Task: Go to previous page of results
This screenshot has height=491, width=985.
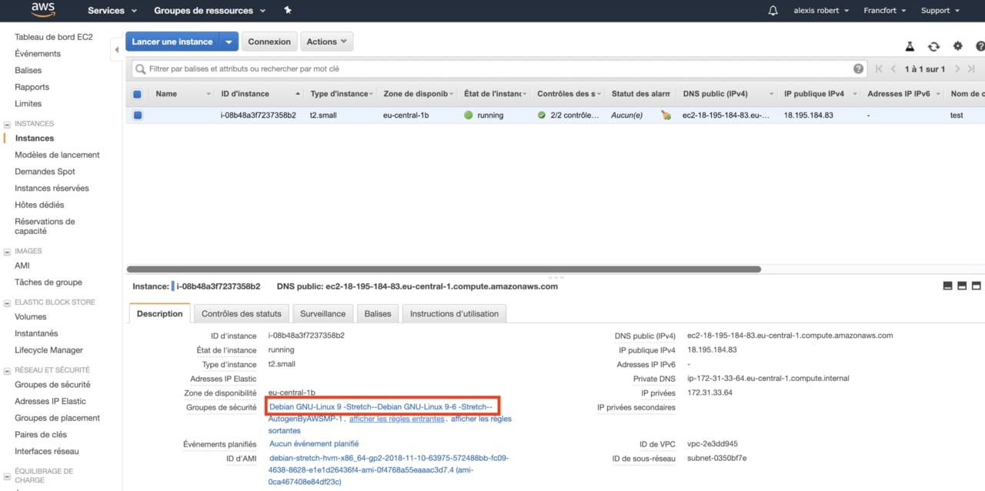Action: pos(893,68)
